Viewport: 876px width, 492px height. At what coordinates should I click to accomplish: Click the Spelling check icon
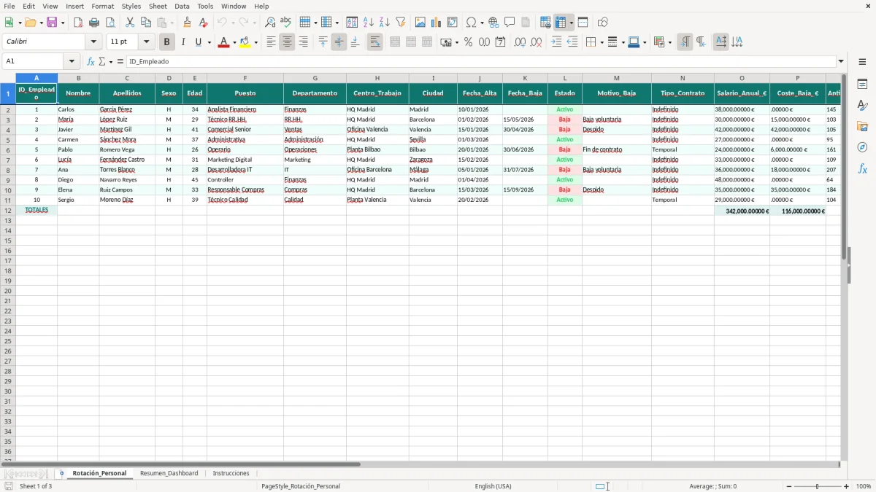[286, 23]
